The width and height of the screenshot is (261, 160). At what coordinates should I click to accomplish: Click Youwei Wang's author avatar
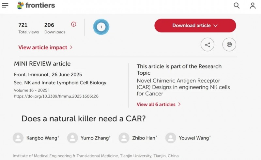pos(171,138)
